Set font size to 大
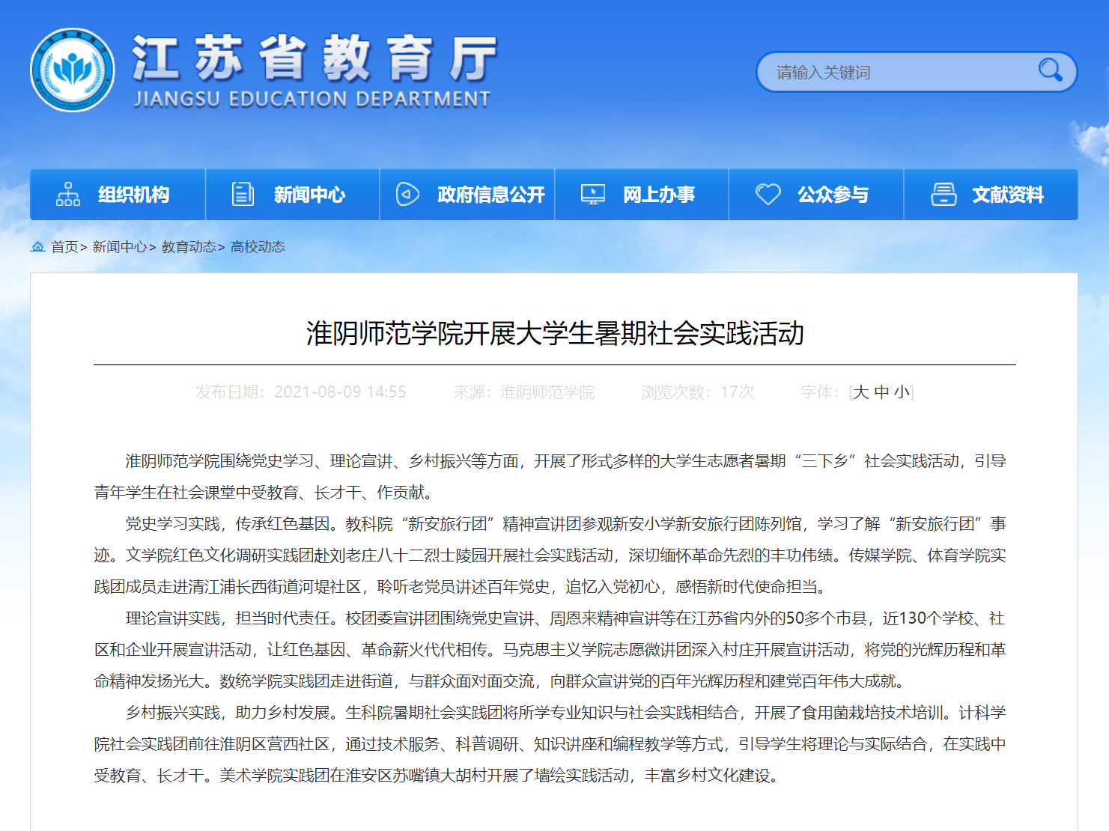1109x831 pixels. point(861,392)
